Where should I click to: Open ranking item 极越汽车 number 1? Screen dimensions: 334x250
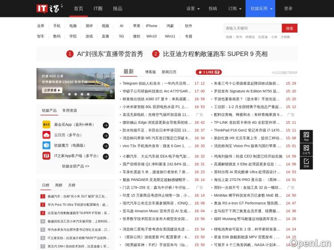[78, 196]
